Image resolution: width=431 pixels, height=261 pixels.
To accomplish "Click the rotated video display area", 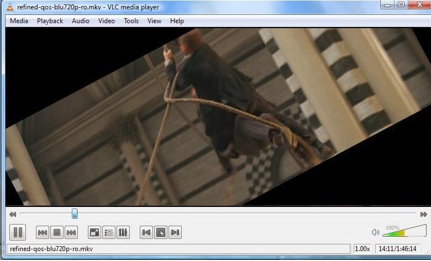I will pyautogui.click(x=218, y=116).
